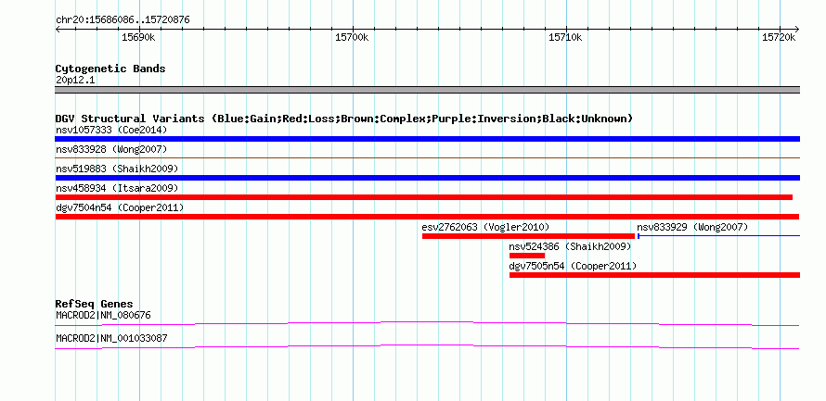Select the 20p12.1 band label
The width and height of the screenshot is (826, 401).
tap(75, 81)
